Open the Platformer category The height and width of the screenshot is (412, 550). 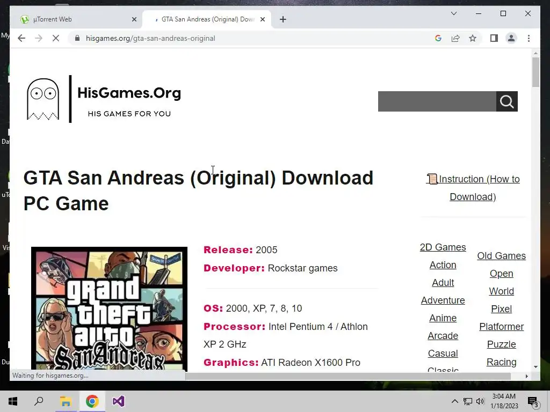point(502,327)
